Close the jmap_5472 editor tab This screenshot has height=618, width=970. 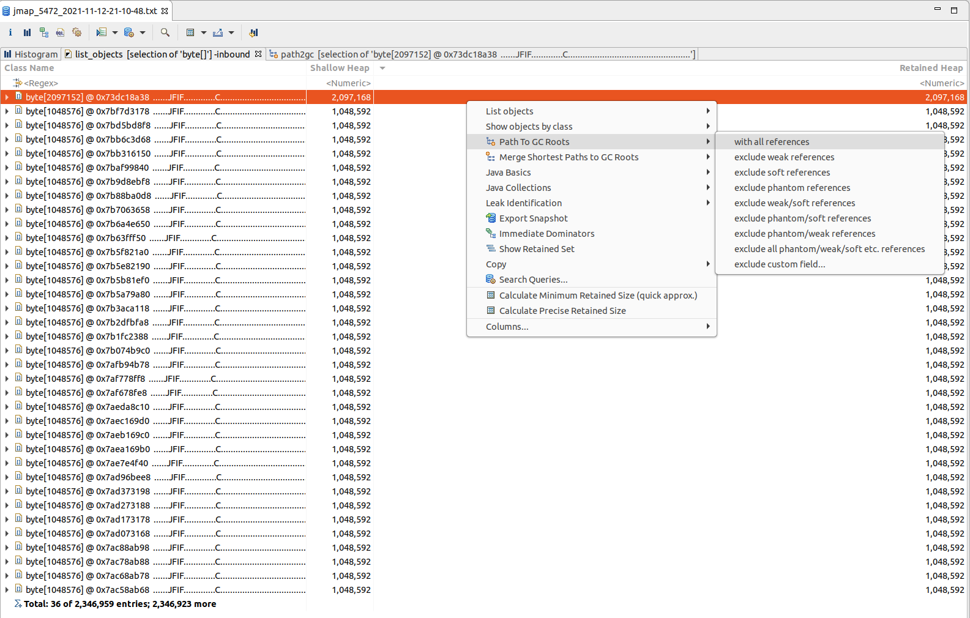pyautogui.click(x=165, y=11)
